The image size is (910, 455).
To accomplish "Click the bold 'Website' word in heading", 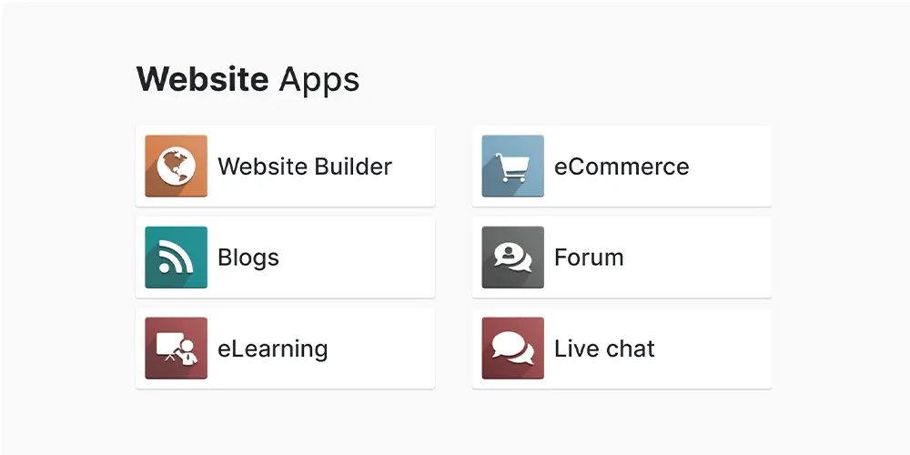I will (202, 80).
